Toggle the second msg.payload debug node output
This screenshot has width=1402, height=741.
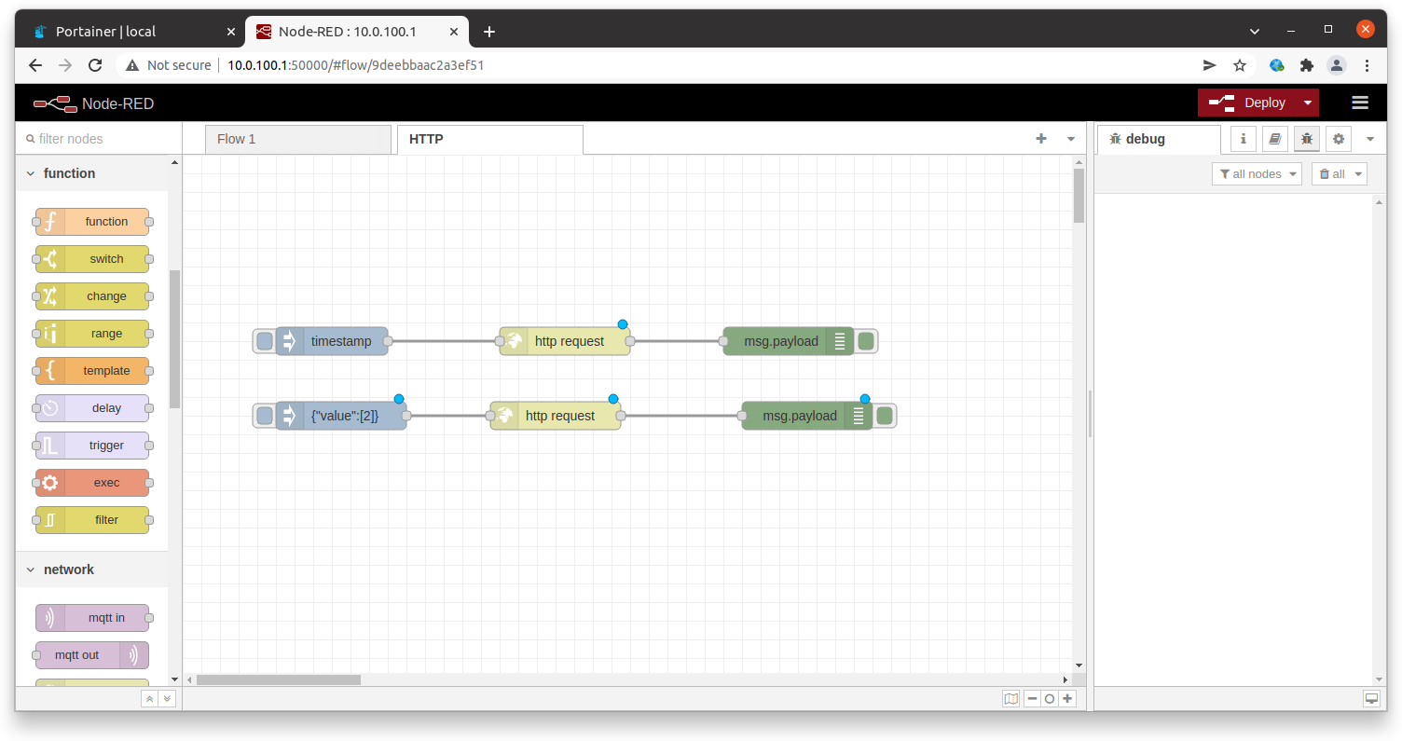[x=885, y=416]
